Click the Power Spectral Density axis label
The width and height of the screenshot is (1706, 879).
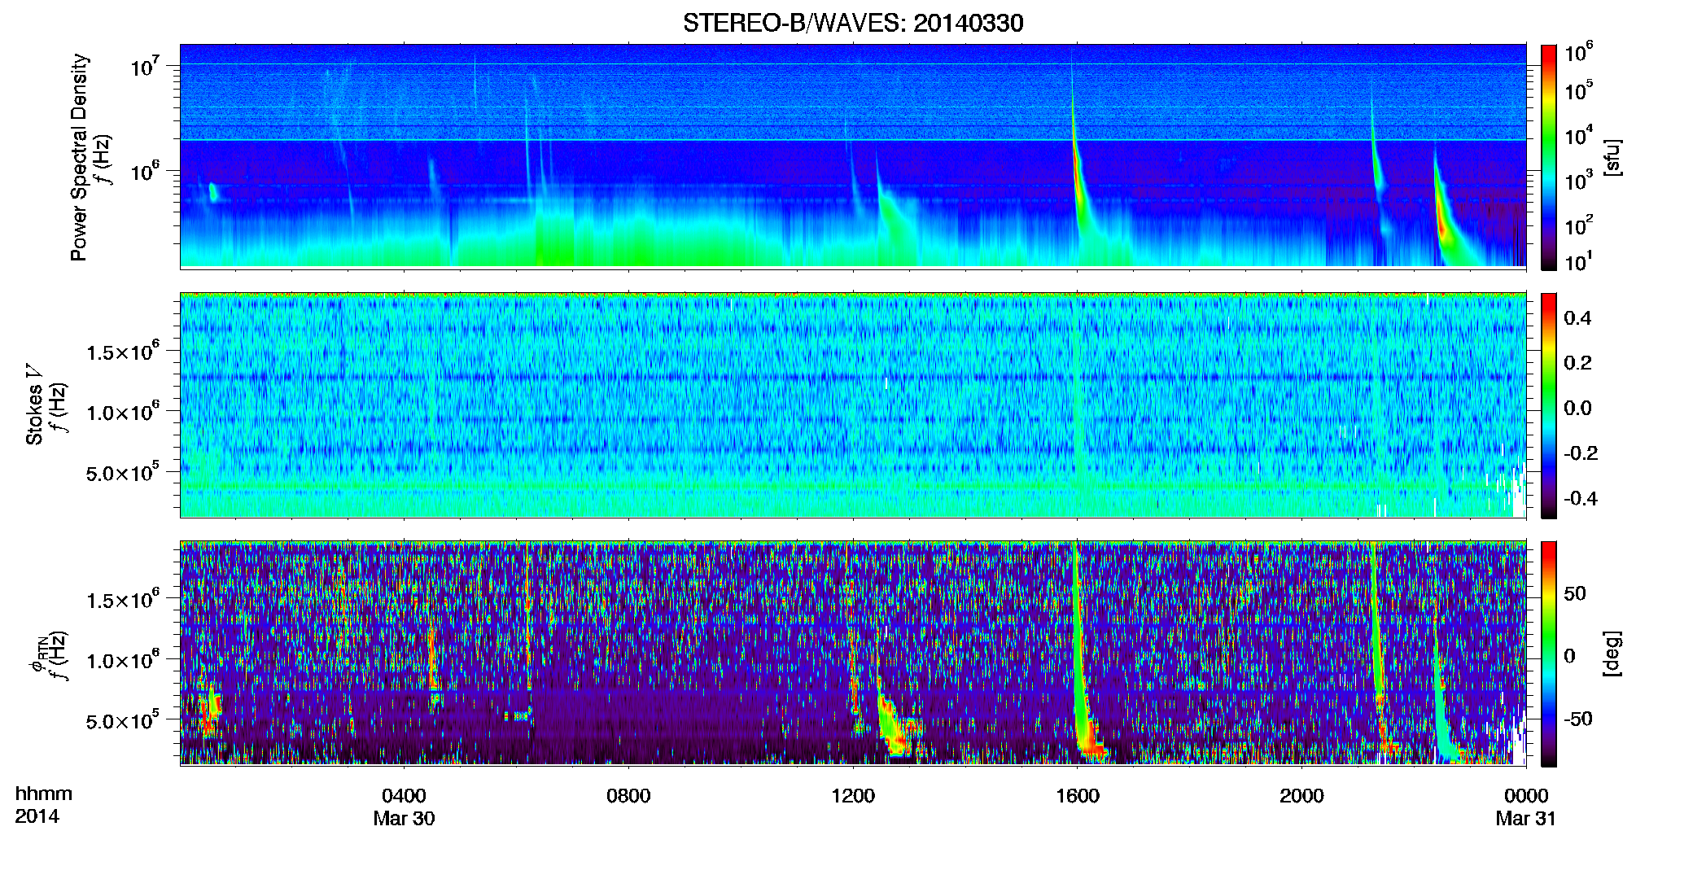[x=79, y=157]
